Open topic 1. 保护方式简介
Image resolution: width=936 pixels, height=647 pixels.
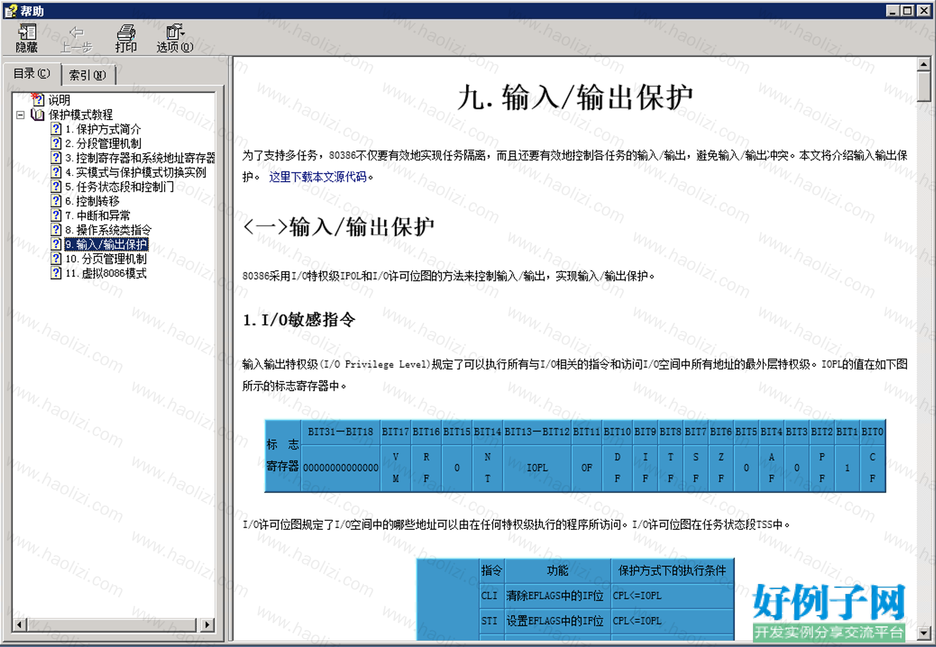103,129
